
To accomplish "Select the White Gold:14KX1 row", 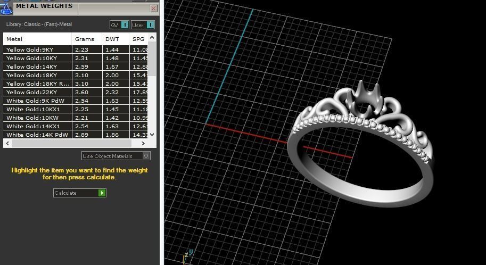I will point(75,126).
